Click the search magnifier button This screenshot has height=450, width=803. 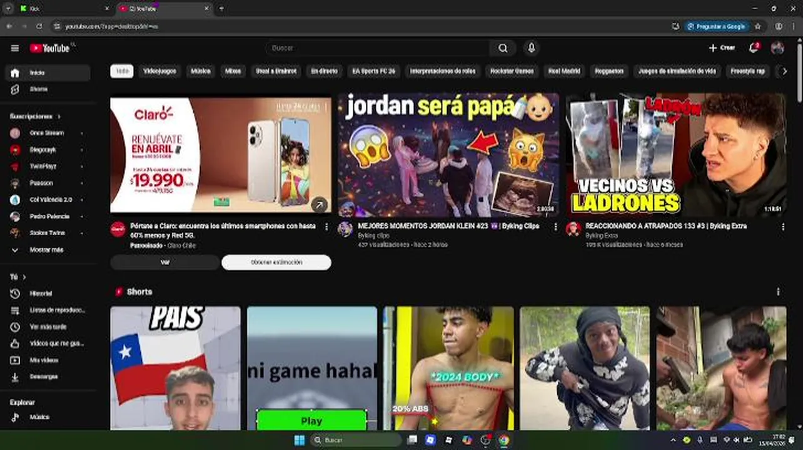click(503, 48)
